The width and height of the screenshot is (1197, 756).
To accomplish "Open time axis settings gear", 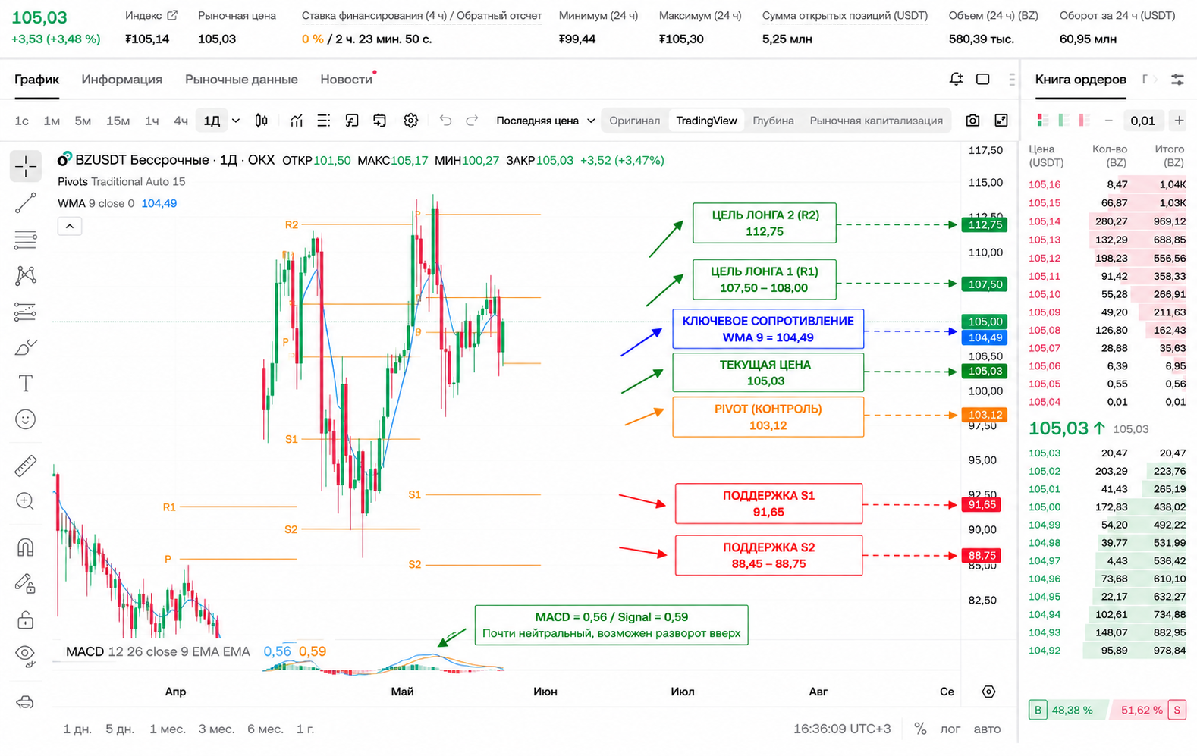I will 988,692.
